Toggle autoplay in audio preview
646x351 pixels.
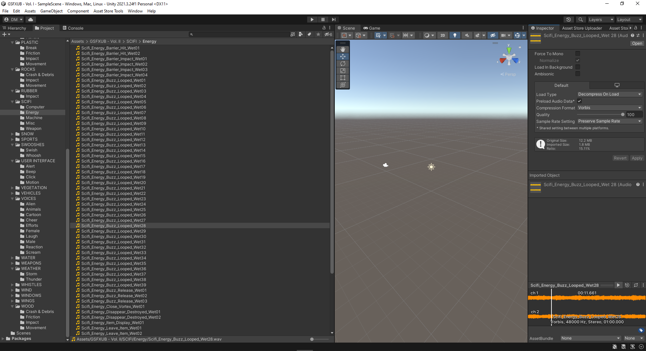point(627,285)
